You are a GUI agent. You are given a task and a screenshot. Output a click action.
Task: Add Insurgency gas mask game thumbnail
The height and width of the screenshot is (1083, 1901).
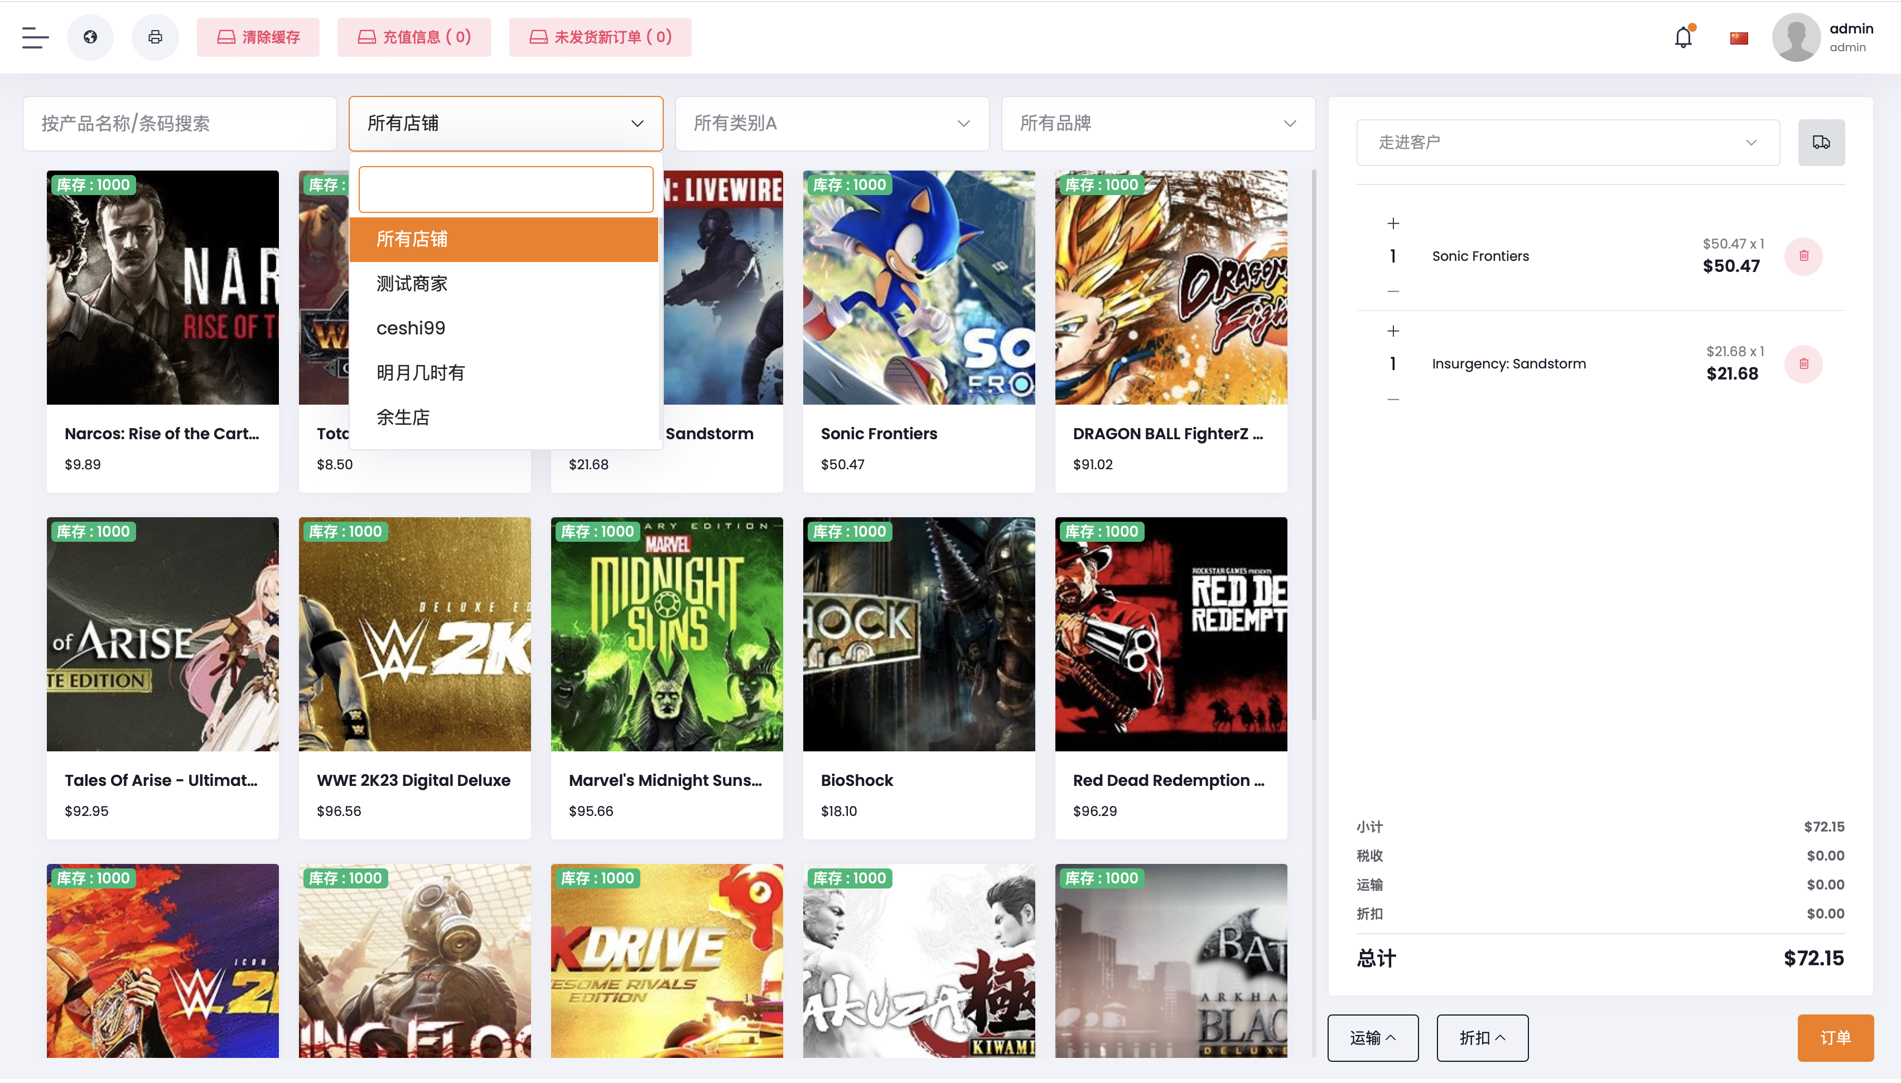point(414,961)
